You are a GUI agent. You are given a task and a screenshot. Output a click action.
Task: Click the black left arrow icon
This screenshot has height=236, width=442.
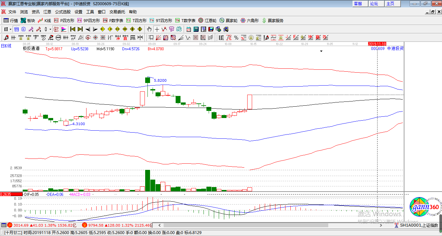(x=88, y=29)
